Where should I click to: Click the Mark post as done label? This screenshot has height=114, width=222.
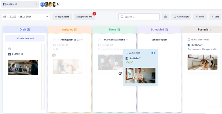tap(114, 40)
